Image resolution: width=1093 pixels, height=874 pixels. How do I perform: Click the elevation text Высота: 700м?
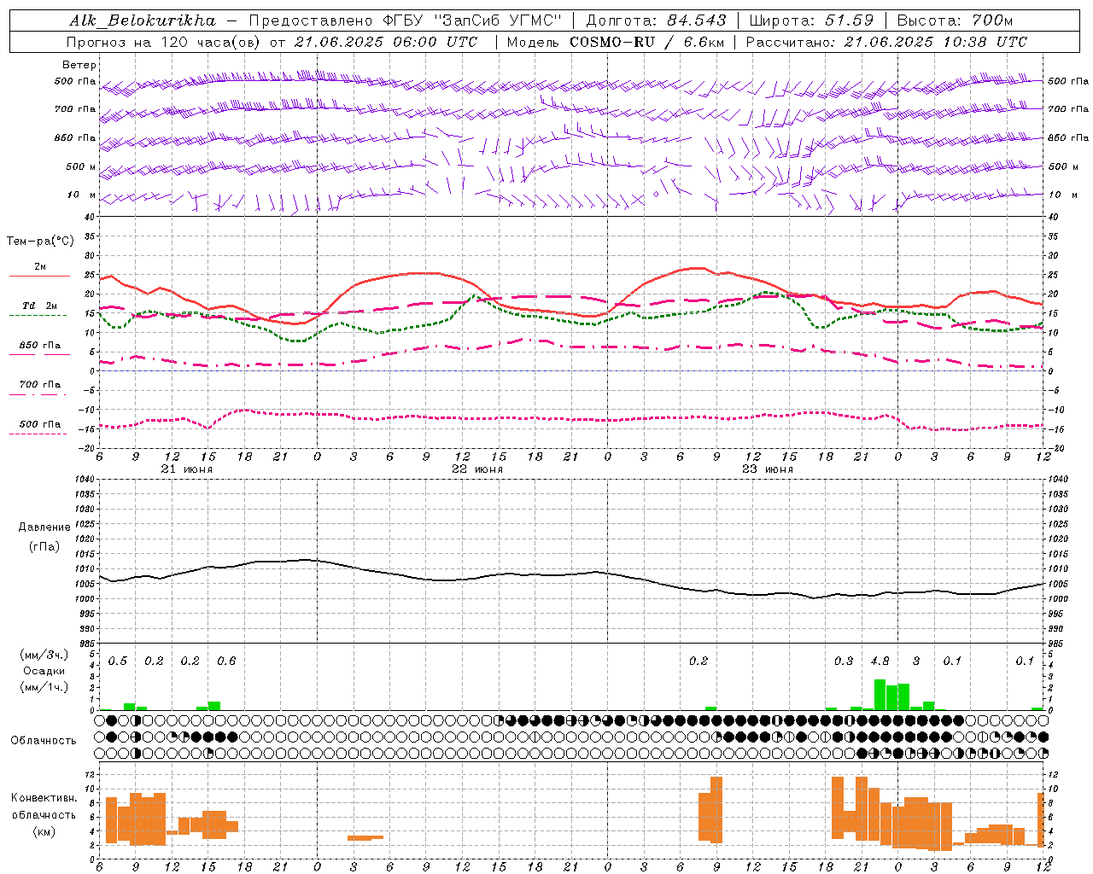click(955, 20)
